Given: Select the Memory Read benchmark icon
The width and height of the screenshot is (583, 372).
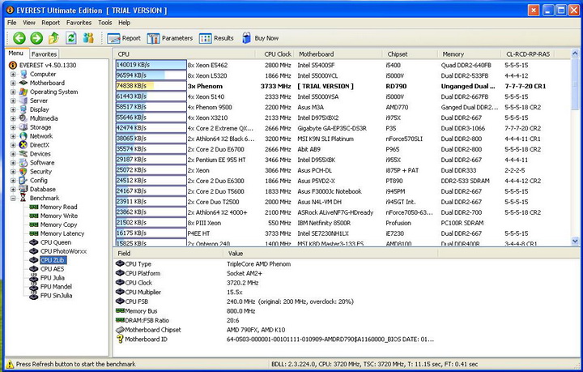Looking at the screenshot, I should click(34, 207).
